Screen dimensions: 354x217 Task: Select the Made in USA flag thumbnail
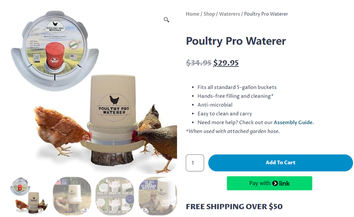coord(72,196)
